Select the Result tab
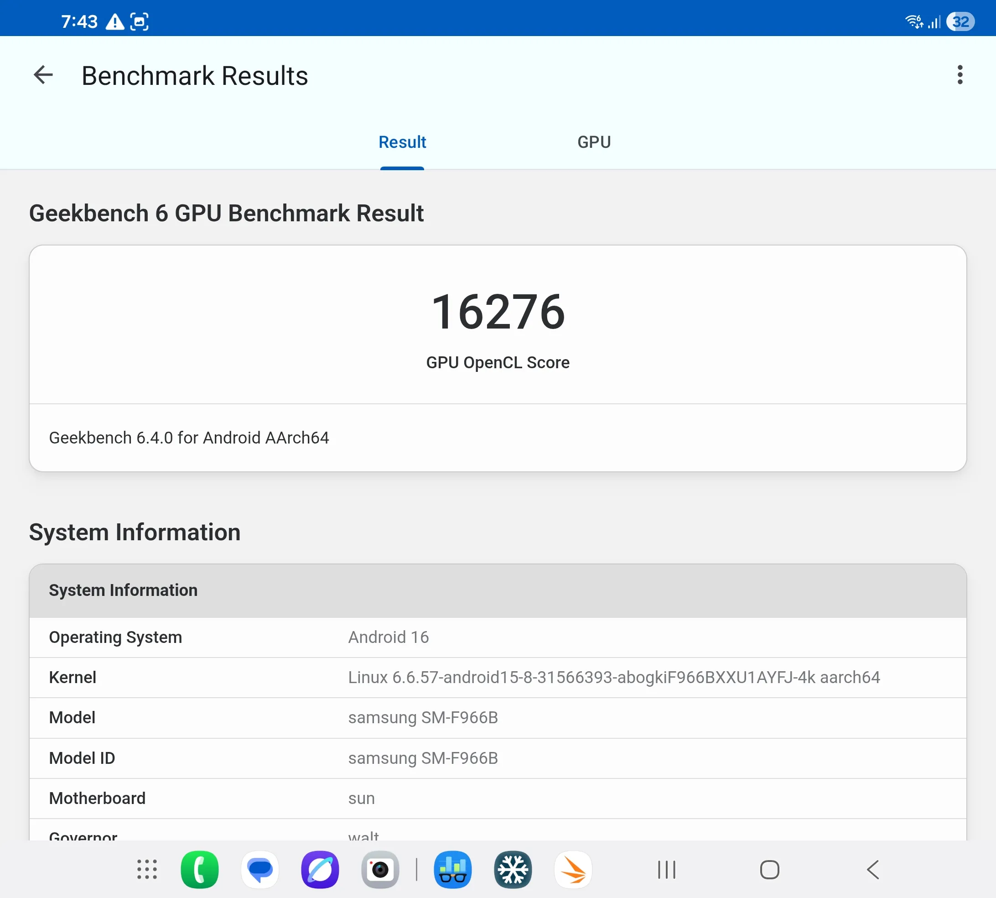The image size is (996, 898). 402,142
